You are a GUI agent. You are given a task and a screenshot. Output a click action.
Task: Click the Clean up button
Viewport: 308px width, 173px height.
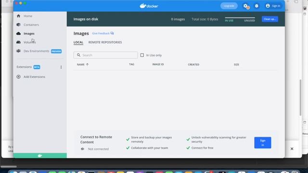(269, 19)
